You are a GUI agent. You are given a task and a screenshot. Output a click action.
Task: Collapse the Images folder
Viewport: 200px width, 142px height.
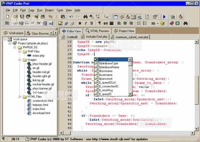[x=20, y=60]
